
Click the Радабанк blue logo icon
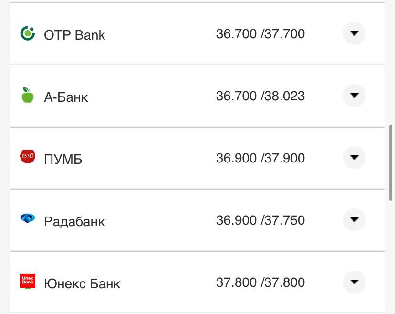tap(28, 218)
